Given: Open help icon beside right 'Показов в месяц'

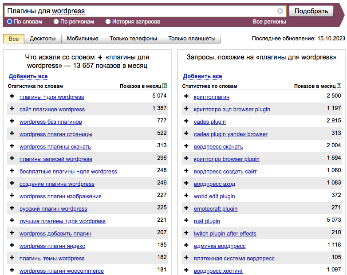Looking at the screenshot, I should pyautogui.click(x=339, y=86).
